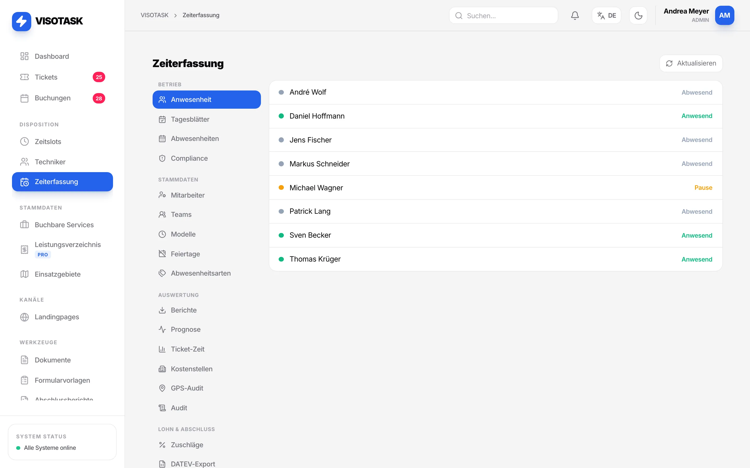The image size is (750, 468).
Task: Click the Tagesblätter calendar-check icon
Action: [162, 120]
